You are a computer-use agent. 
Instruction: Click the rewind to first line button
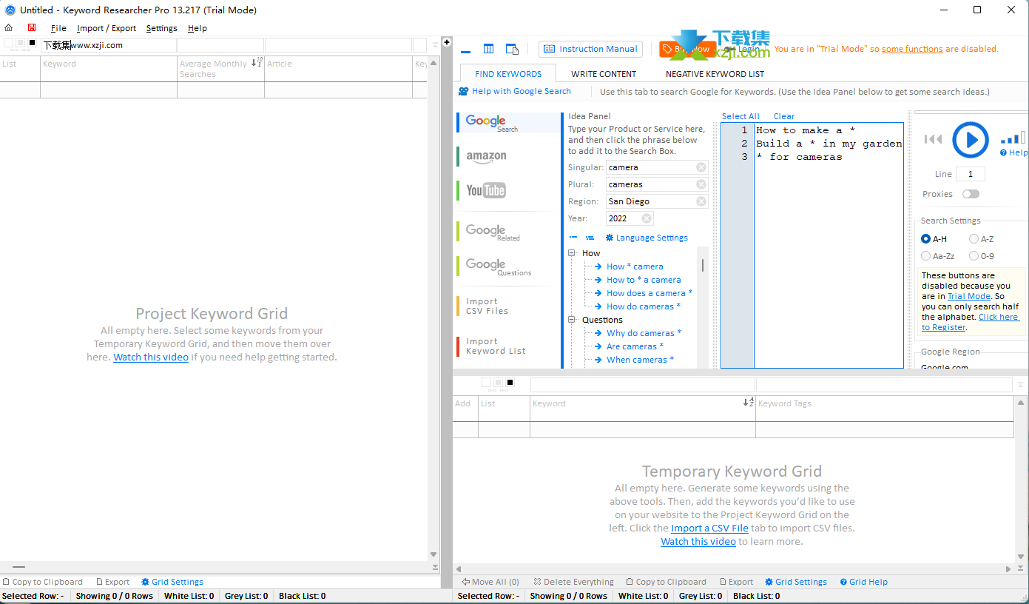click(934, 139)
